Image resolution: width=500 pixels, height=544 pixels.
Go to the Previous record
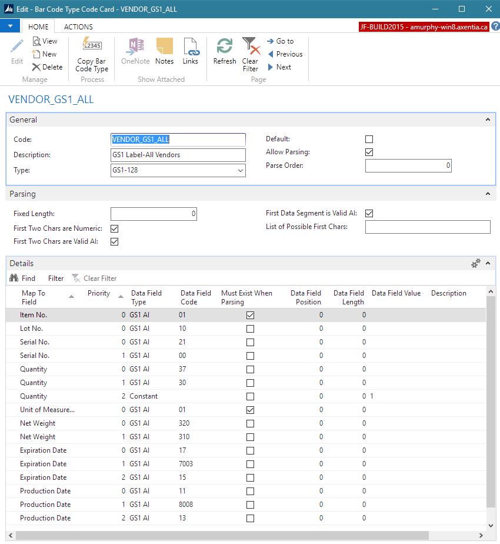(284, 54)
